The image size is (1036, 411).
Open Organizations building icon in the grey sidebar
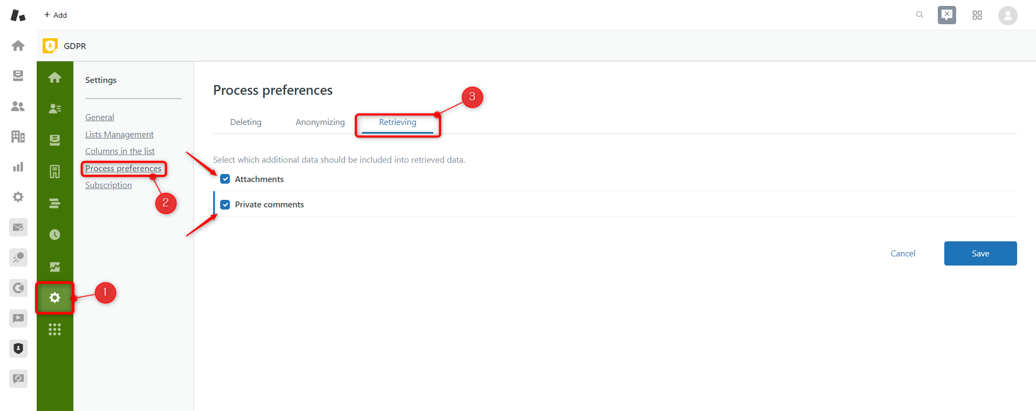click(18, 136)
